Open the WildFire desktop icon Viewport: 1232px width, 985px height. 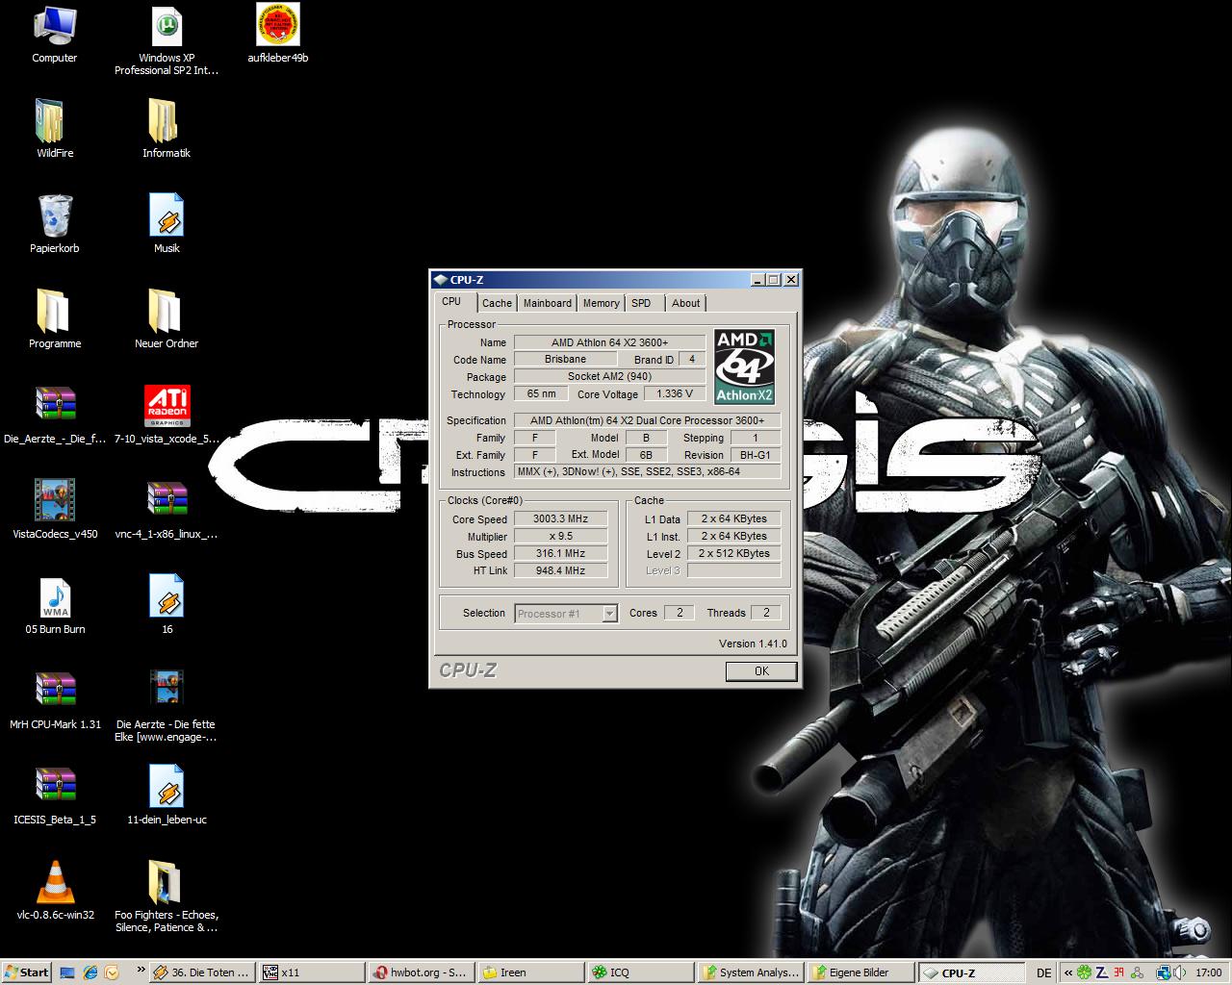(55, 129)
